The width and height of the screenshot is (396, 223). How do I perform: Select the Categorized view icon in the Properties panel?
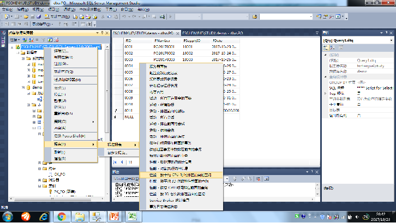click(326, 47)
